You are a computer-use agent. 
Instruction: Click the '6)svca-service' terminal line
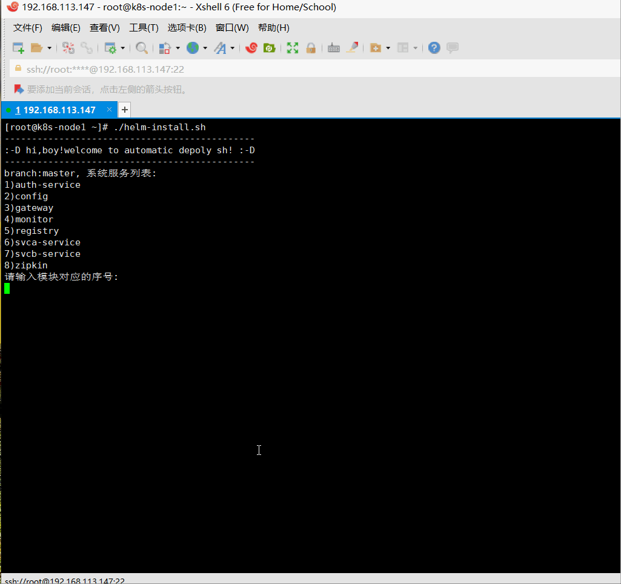[x=42, y=242]
